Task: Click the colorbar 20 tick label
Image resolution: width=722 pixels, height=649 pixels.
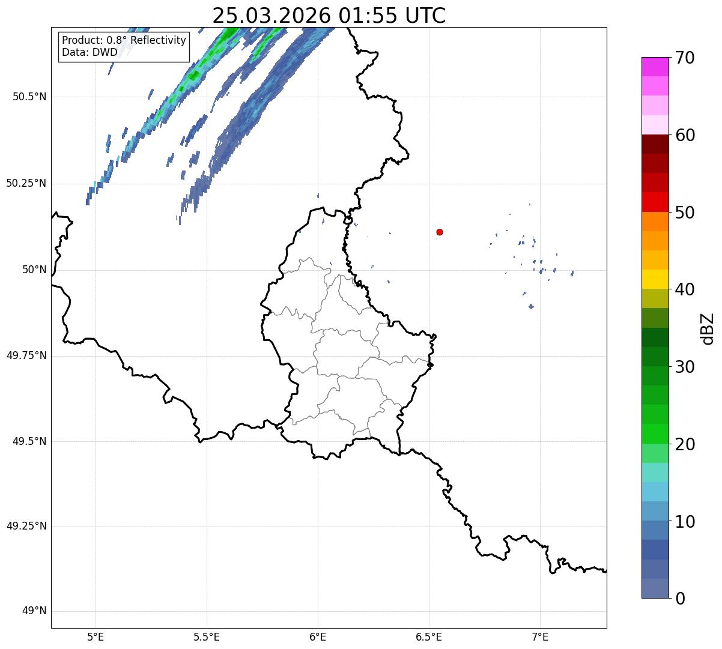Action: click(685, 444)
